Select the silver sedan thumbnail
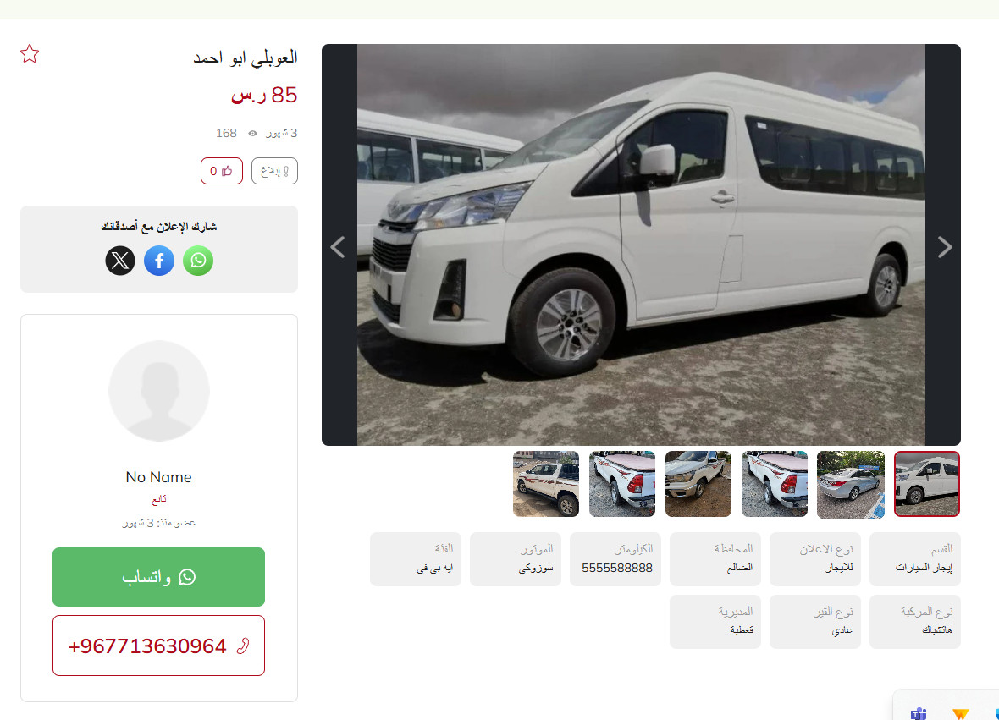Viewport: 999px width, 720px height. [x=851, y=484]
